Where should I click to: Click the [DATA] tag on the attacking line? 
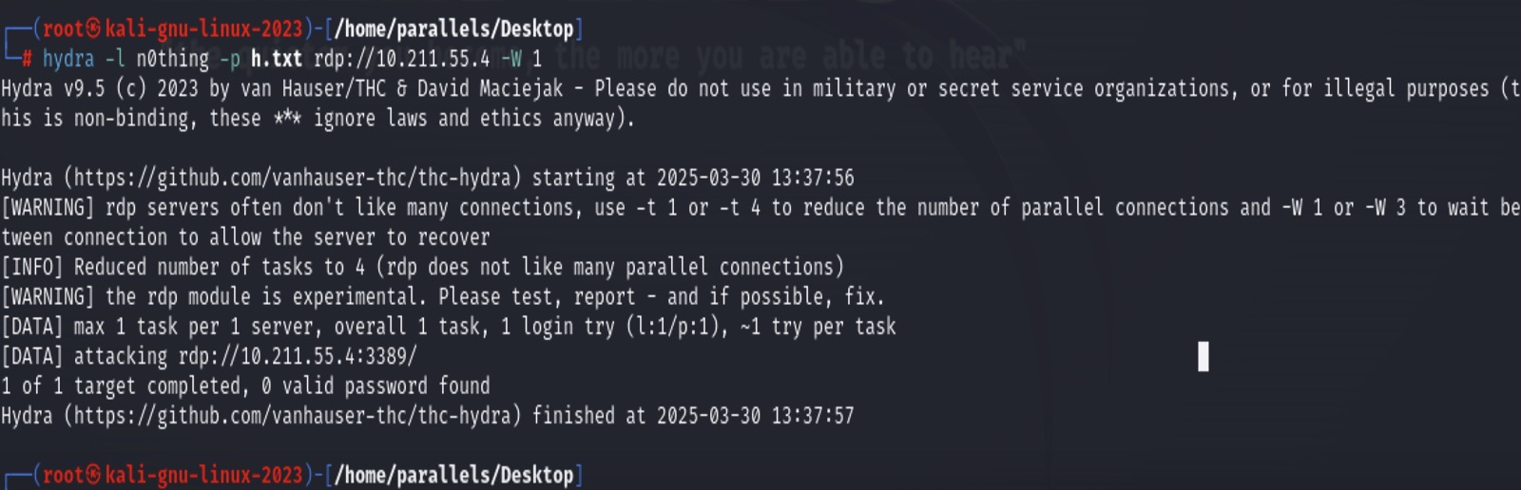click(x=32, y=356)
